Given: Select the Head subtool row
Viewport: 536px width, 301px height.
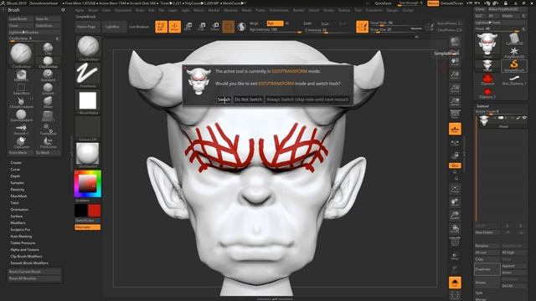Looking at the screenshot, I should point(502,121).
